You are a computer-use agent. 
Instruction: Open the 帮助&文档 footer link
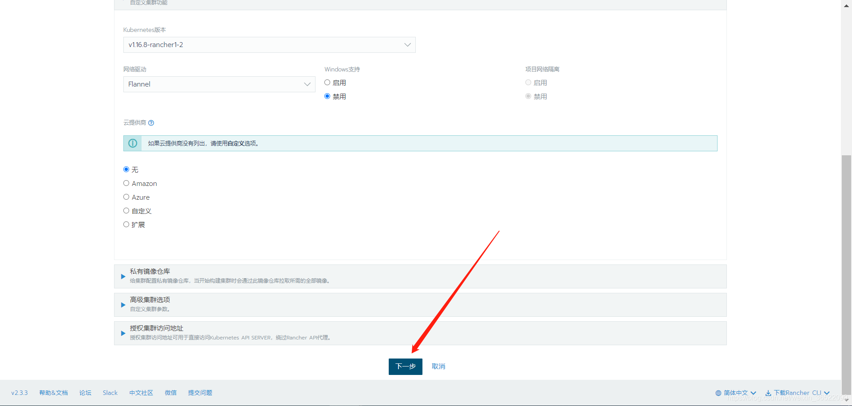point(53,393)
